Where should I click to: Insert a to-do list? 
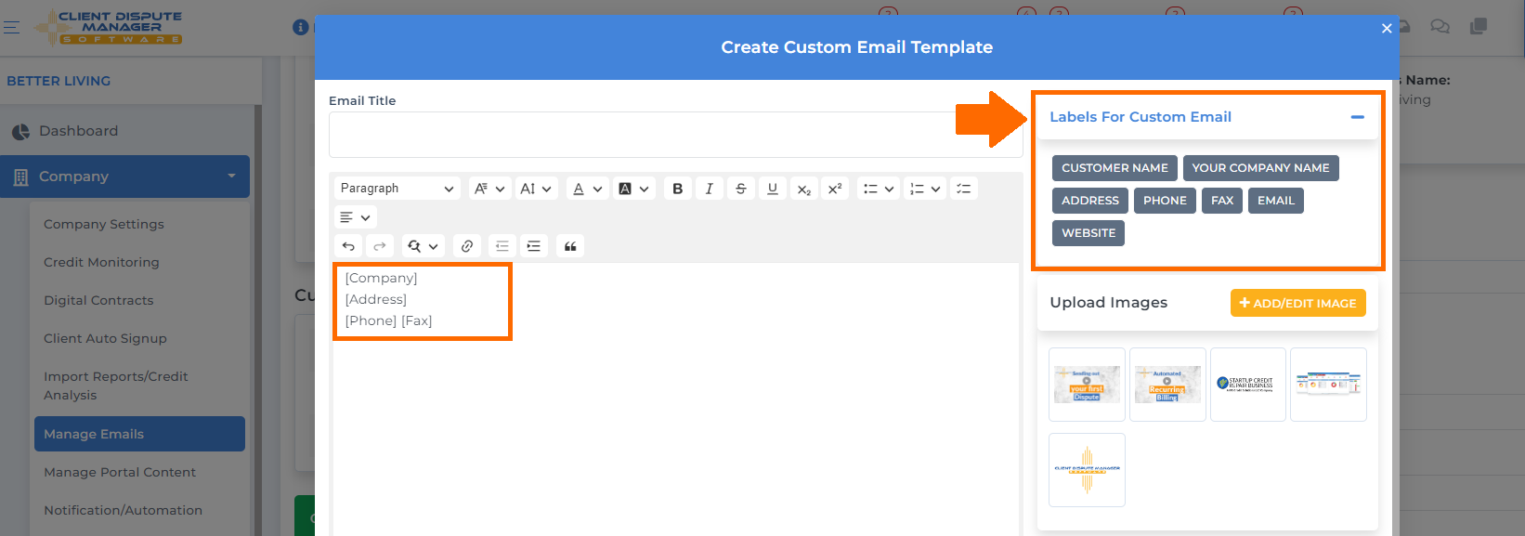(964, 189)
